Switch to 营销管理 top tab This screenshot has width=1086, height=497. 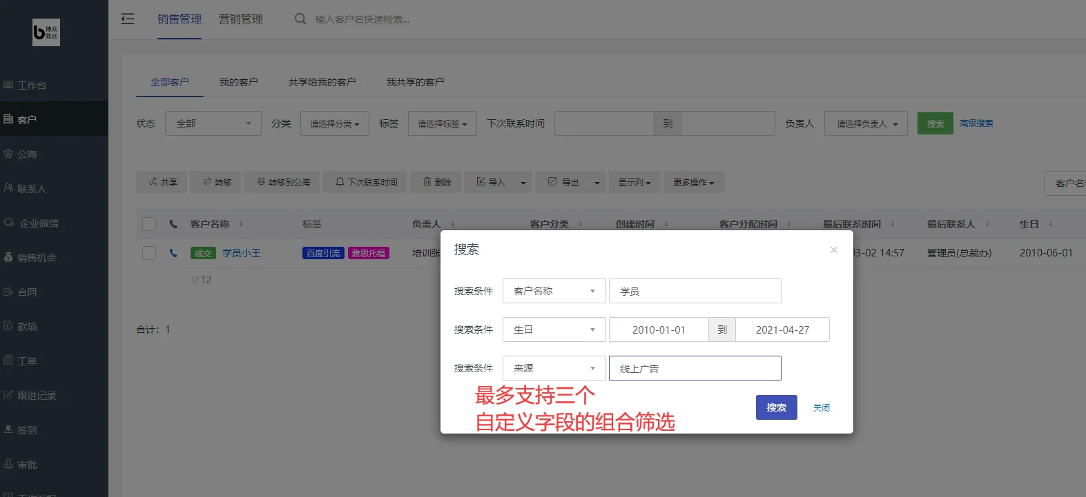(x=241, y=19)
